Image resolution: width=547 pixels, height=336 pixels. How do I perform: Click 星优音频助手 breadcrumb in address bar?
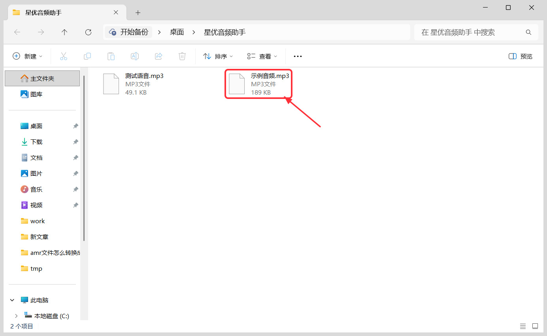pyautogui.click(x=224, y=32)
